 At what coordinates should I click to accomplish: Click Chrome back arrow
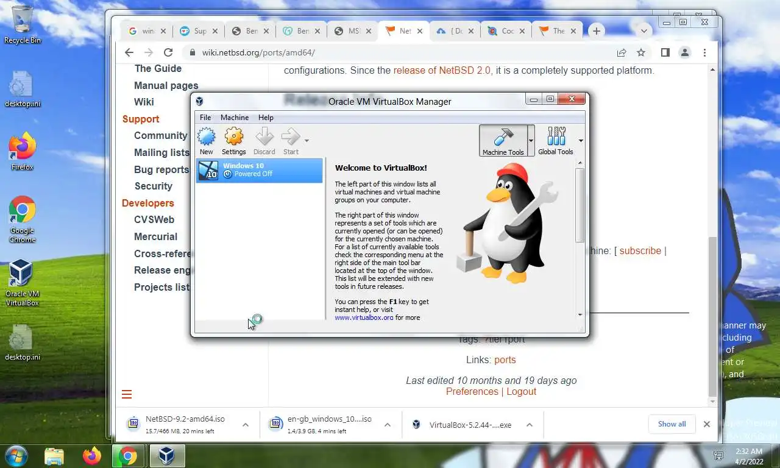pyautogui.click(x=129, y=52)
